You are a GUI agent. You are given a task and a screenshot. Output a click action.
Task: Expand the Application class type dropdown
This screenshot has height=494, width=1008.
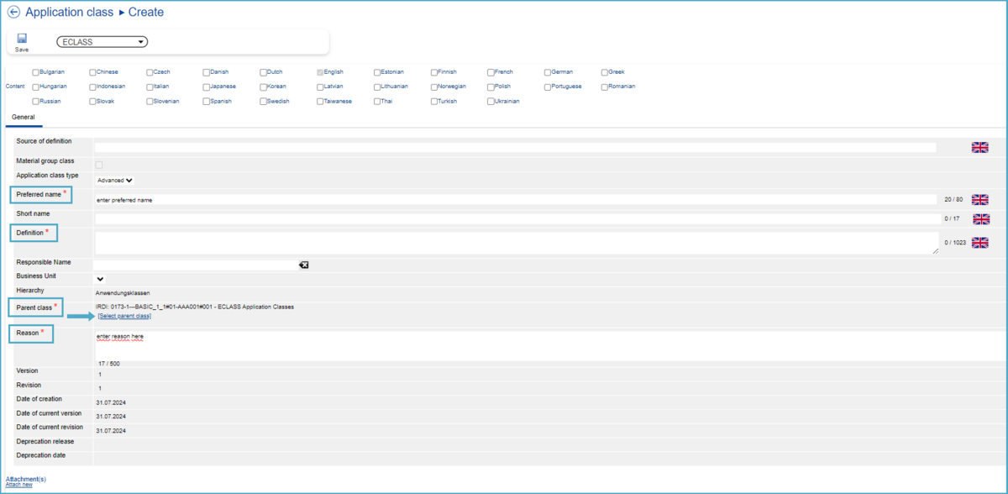pos(115,180)
